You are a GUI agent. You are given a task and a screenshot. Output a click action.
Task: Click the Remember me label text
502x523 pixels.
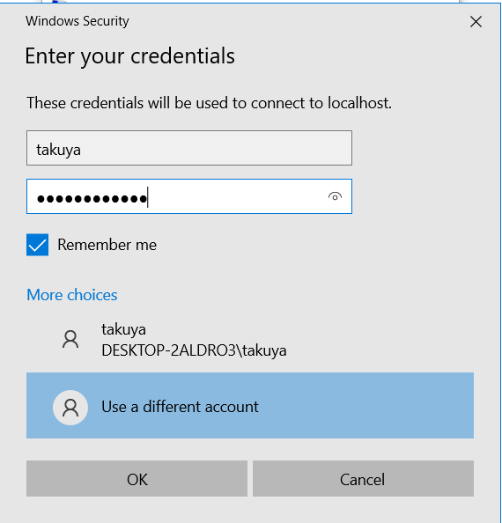[x=107, y=245]
